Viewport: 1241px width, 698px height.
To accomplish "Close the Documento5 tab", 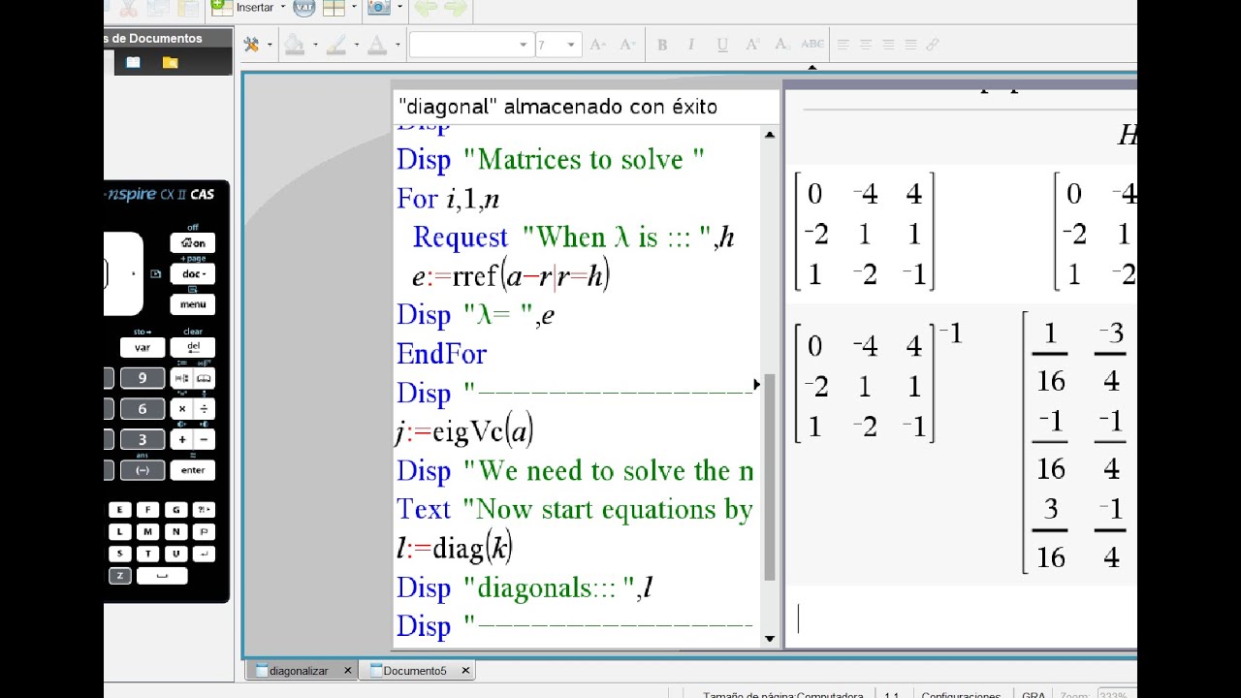I will (465, 670).
